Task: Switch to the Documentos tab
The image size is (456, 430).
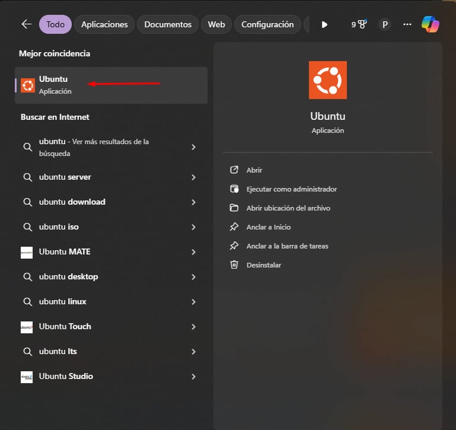Action: (x=168, y=24)
